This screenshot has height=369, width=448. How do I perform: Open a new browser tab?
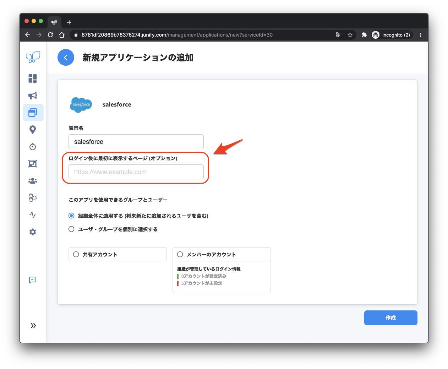point(69,22)
